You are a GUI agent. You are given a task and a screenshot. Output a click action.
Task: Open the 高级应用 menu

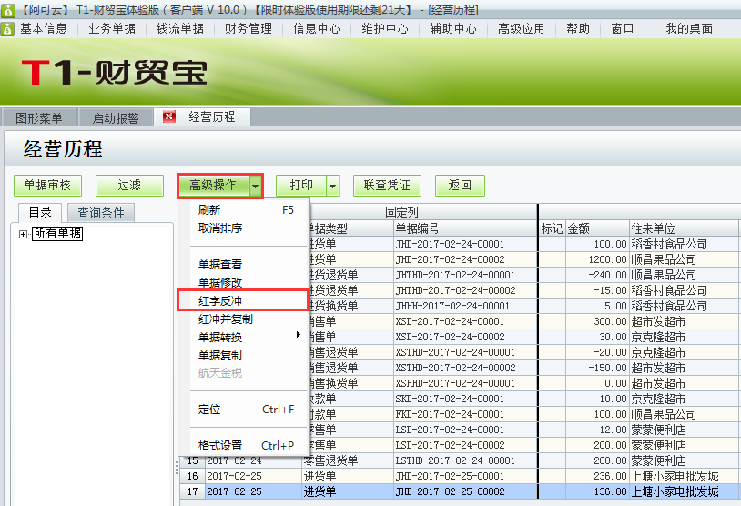(522, 29)
